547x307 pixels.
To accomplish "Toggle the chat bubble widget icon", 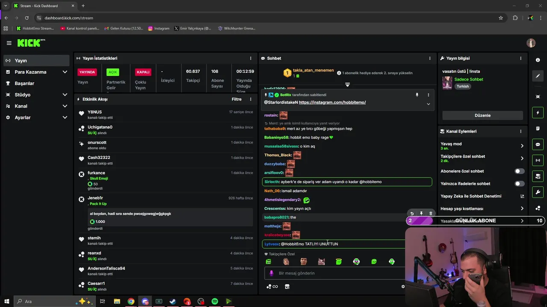I will [x=538, y=145].
